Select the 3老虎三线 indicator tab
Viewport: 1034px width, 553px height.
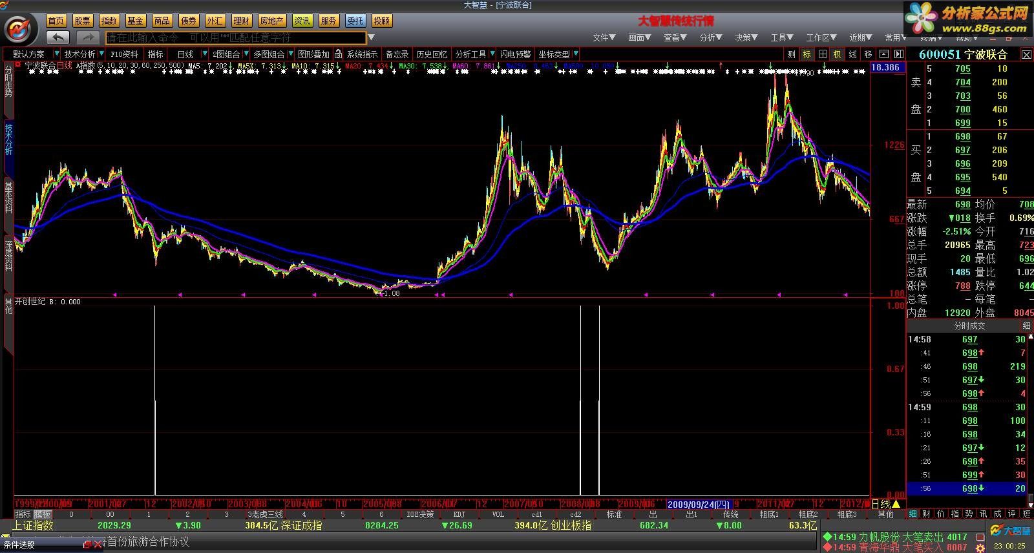[x=266, y=515]
